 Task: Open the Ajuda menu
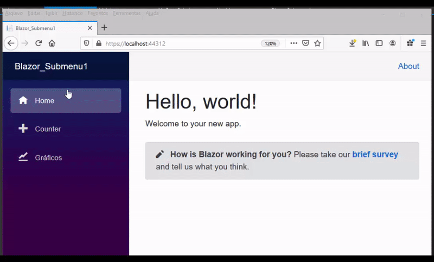click(x=152, y=13)
